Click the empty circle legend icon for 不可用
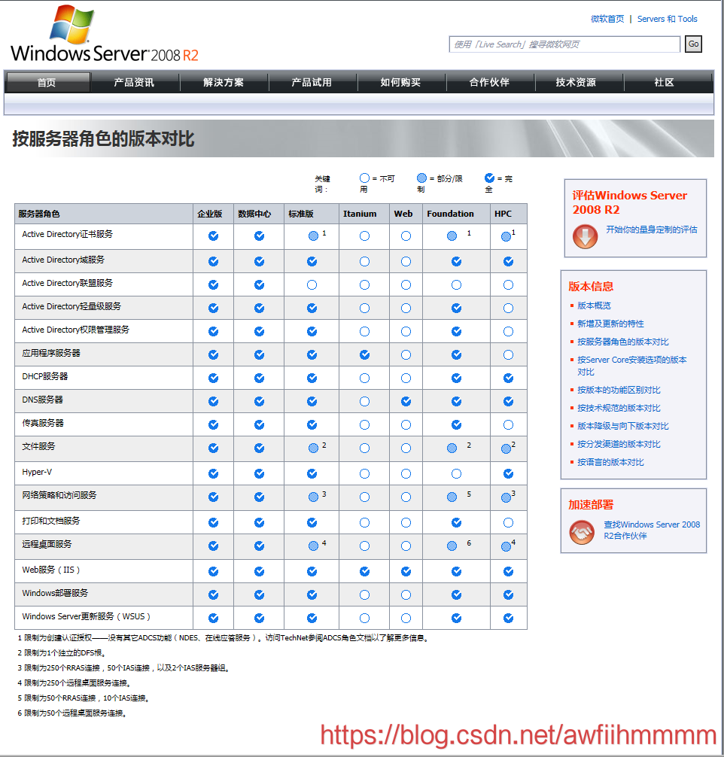This screenshot has width=724, height=757. tap(365, 178)
